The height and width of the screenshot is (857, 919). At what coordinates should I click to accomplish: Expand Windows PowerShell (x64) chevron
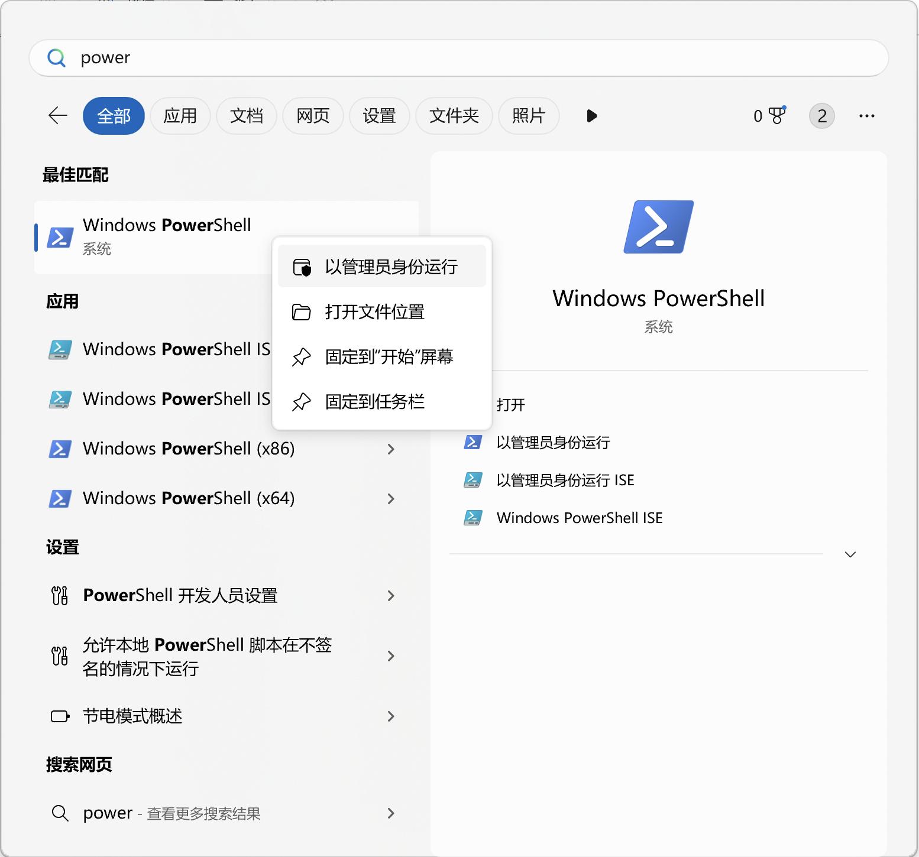pyautogui.click(x=391, y=499)
